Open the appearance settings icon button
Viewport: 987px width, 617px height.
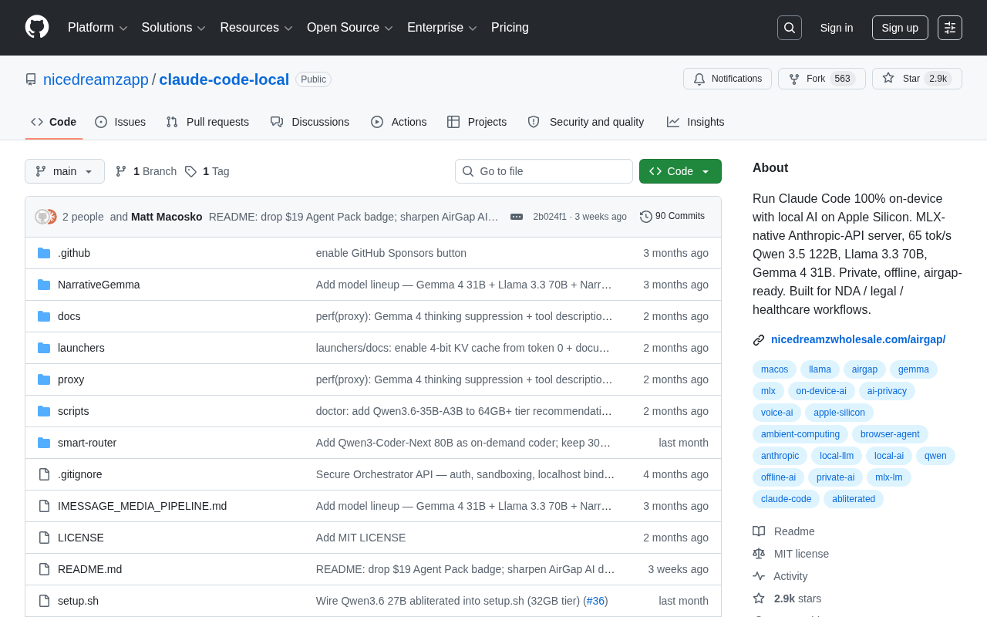coord(950,28)
